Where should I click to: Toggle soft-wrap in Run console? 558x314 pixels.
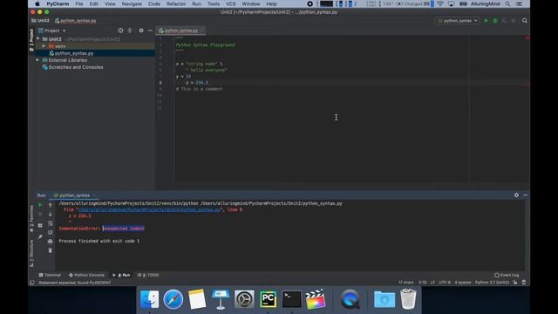coord(51,223)
